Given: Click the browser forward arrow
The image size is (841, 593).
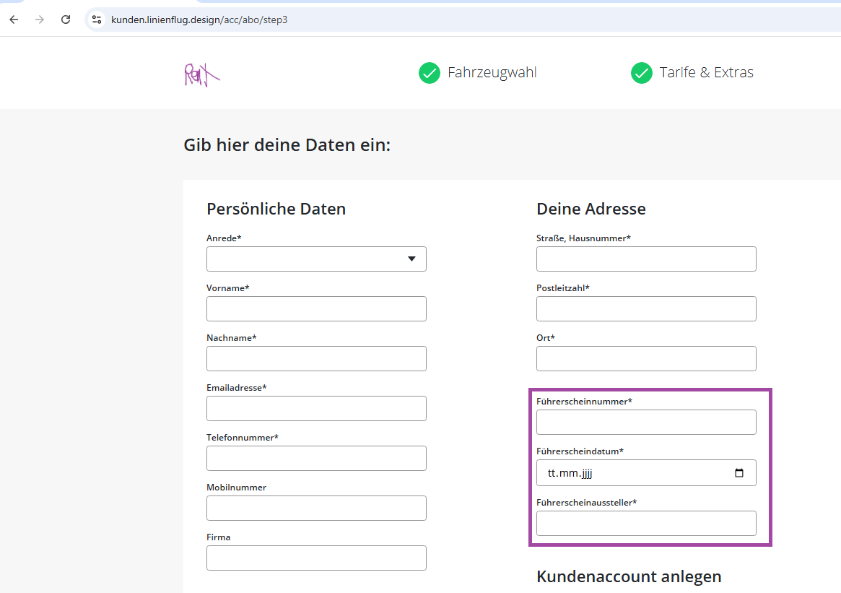Looking at the screenshot, I should [x=40, y=20].
